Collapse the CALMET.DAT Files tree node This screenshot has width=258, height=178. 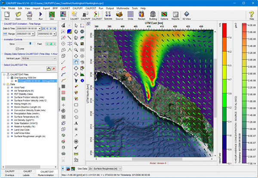pyautogui.click(x=3, y=74)
